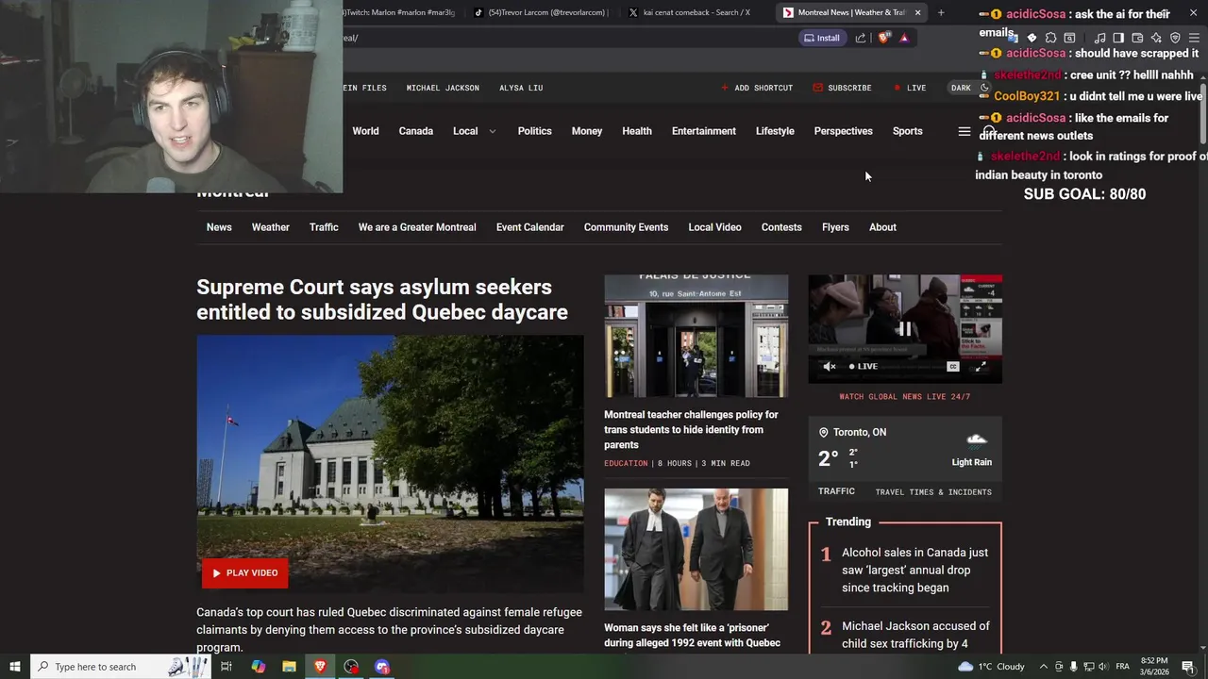Open File Explorer from the taskbar
Viewport: 1208px width, 679px height.
[289, 667]
